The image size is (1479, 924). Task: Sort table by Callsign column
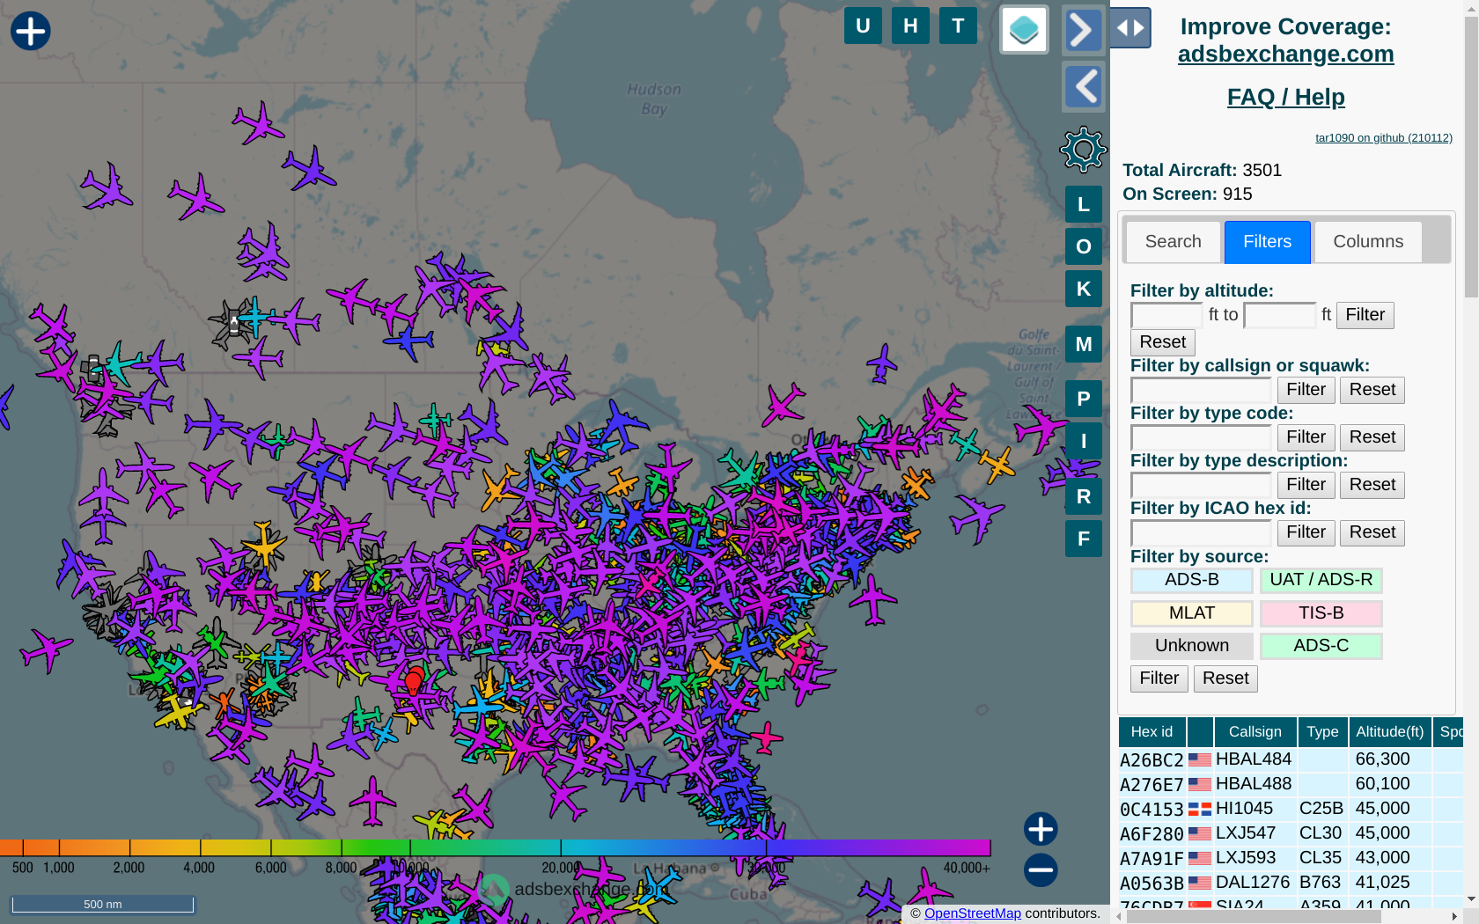pyautogui.click(x=1255, y=732)
